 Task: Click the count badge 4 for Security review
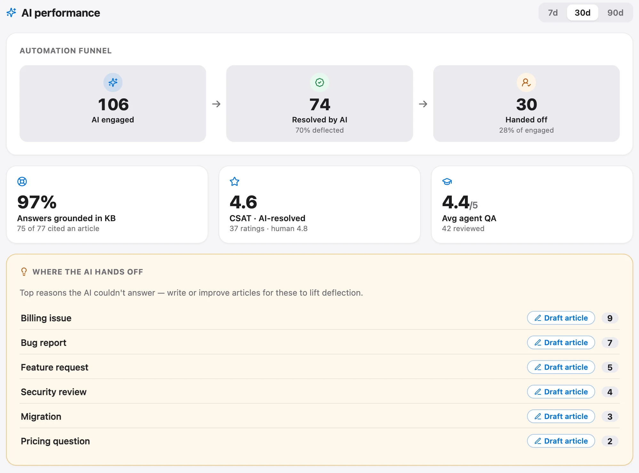tap(610, 392)
